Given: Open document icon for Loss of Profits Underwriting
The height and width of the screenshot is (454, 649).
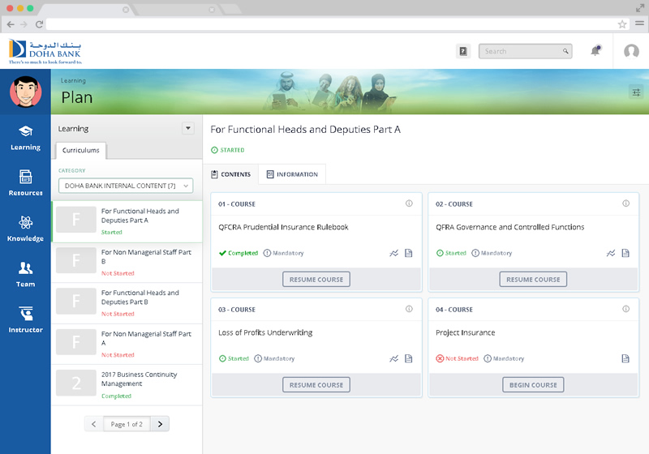Looking at the screenshot, I should (x=409, y=358).
